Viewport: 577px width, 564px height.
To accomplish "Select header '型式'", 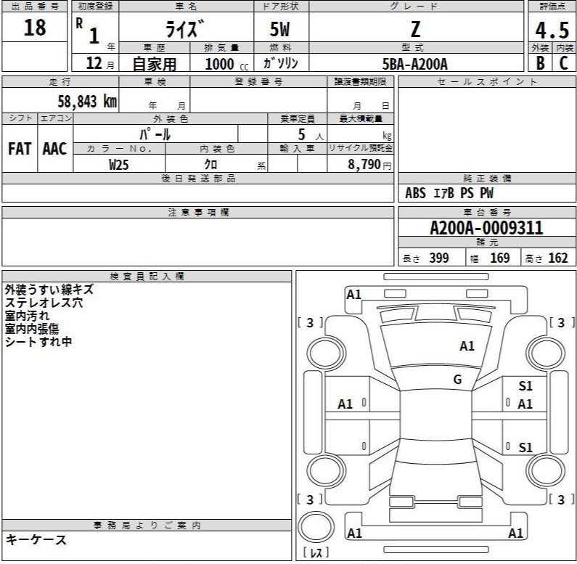I will click(x=413, y=47).
